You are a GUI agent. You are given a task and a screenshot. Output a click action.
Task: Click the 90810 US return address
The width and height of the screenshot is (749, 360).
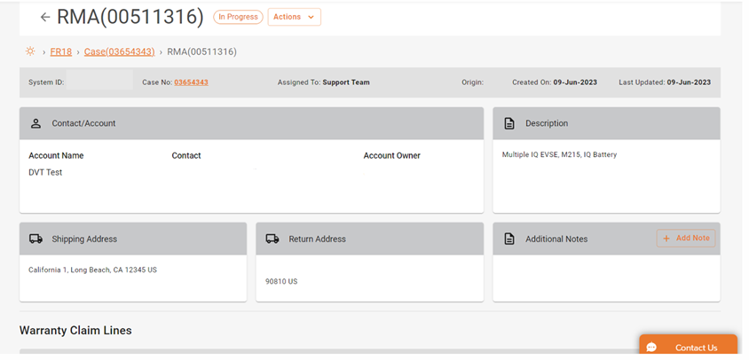tap(281, 281)
